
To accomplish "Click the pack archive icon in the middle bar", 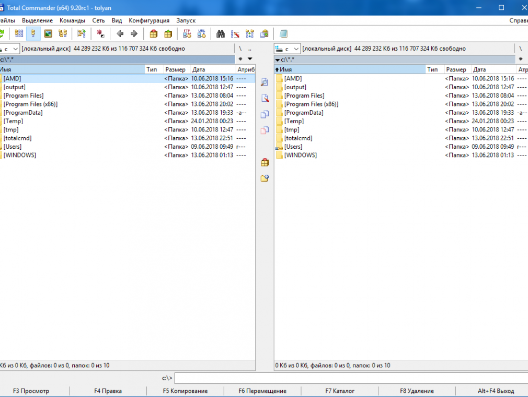I will (x=265, y=162).
